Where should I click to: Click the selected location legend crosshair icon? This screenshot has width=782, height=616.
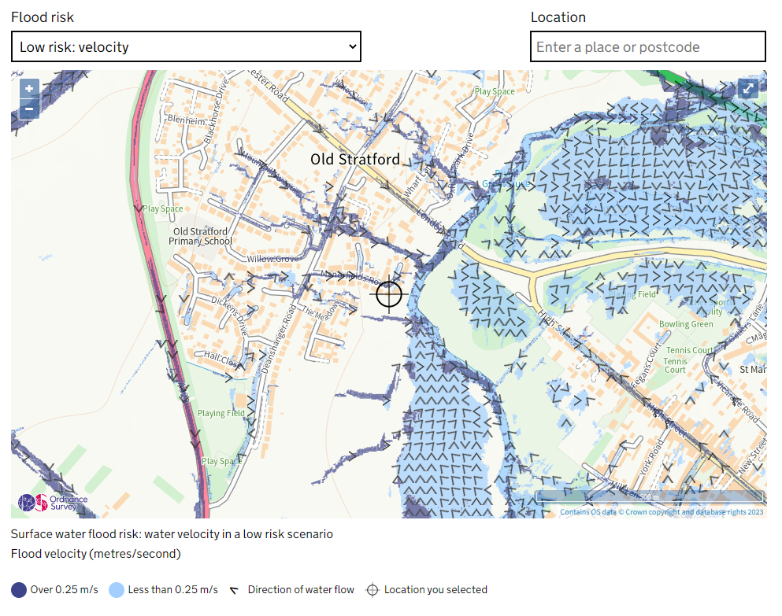point(372,590)
